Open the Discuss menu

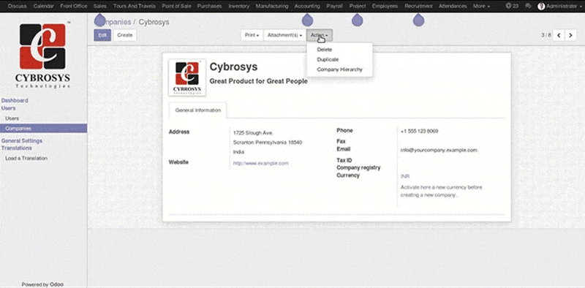tap(17, 6)
